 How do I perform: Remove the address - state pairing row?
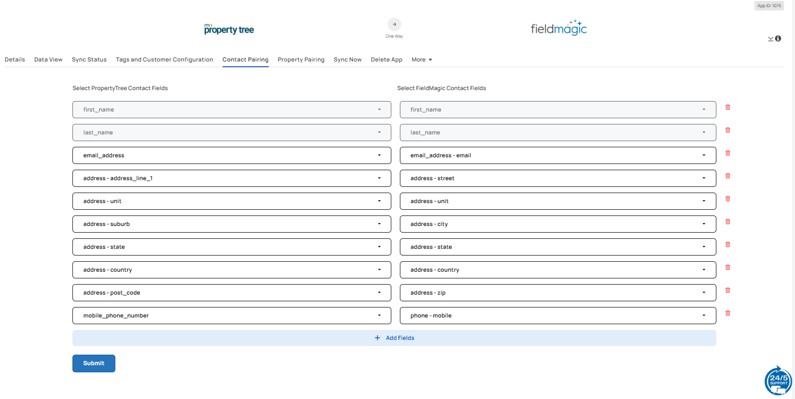coord(728,245)
